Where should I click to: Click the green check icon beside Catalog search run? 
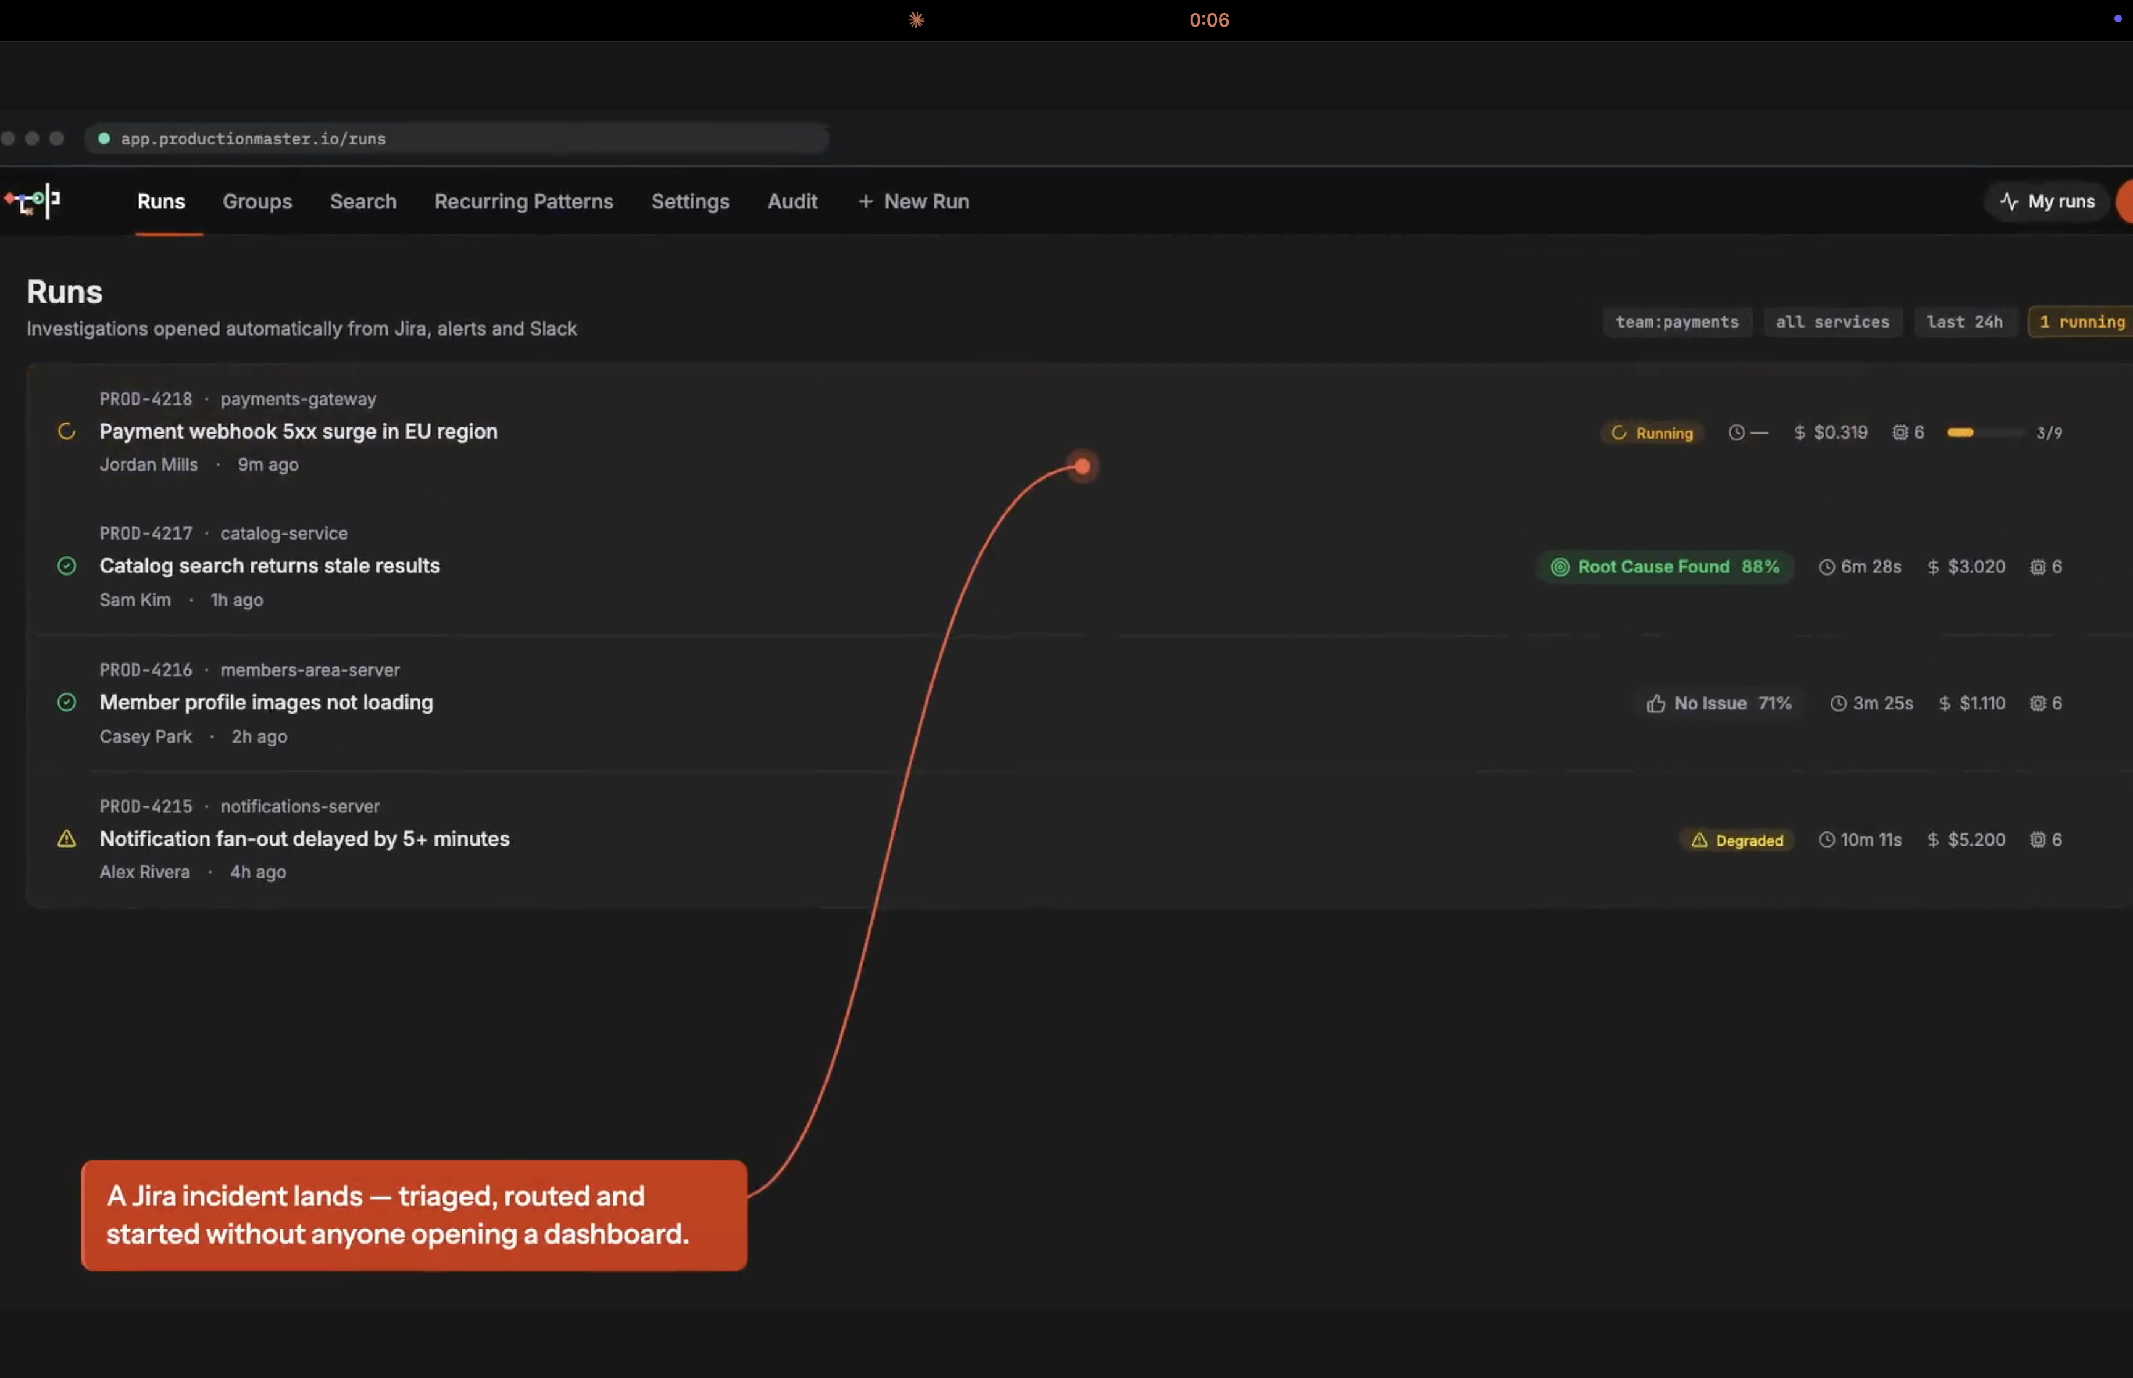[x=66, y=566]
